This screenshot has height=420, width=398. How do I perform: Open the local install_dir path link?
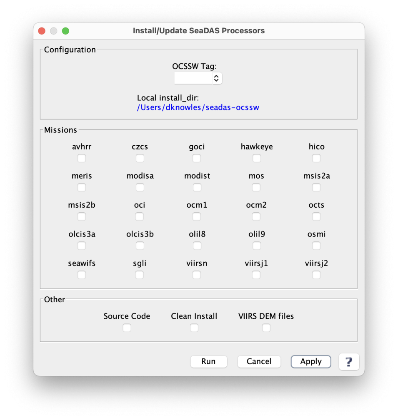(198, 107)
